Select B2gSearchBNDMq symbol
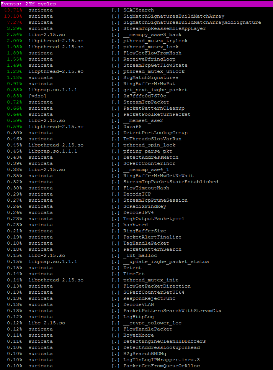Image resolution: width=273 pixels, height=370 pixels. click(x=145, y=354)
